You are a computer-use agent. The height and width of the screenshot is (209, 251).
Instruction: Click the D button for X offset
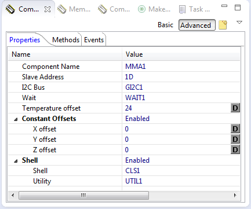235,129
